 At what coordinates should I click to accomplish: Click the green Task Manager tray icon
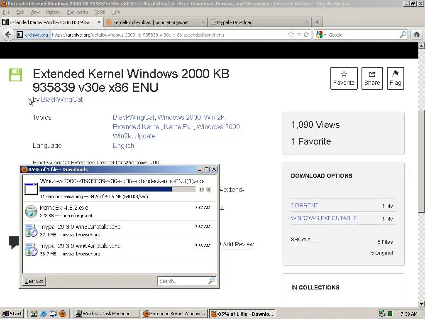tap(390, 314)
